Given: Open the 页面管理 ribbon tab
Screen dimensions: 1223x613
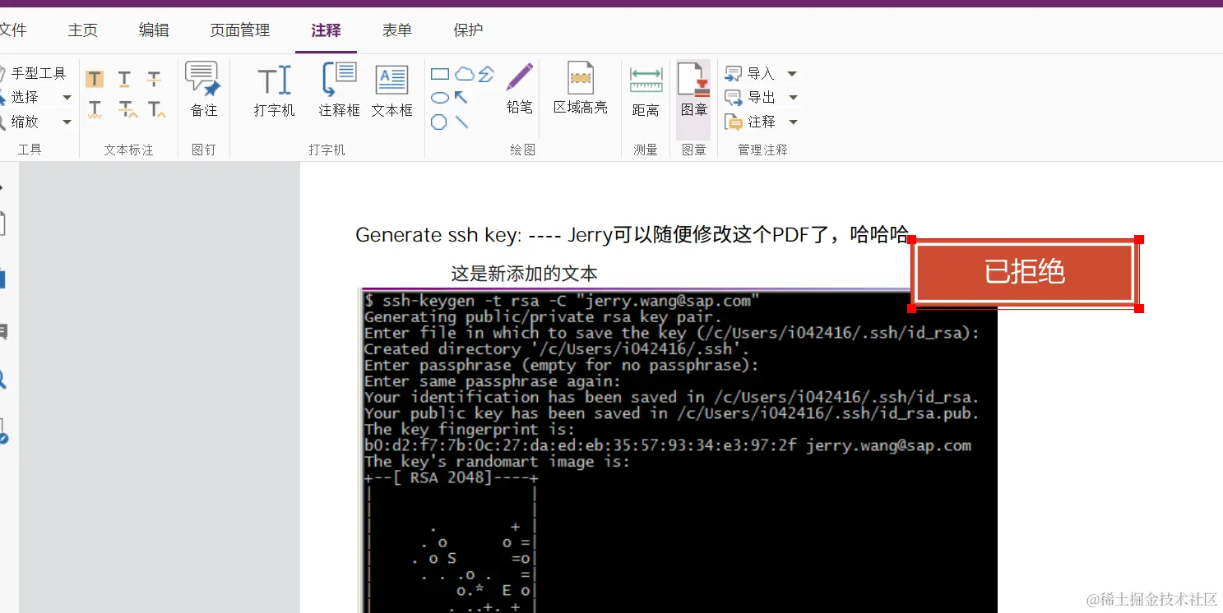Looking at the screenshot, I should 239,30.
